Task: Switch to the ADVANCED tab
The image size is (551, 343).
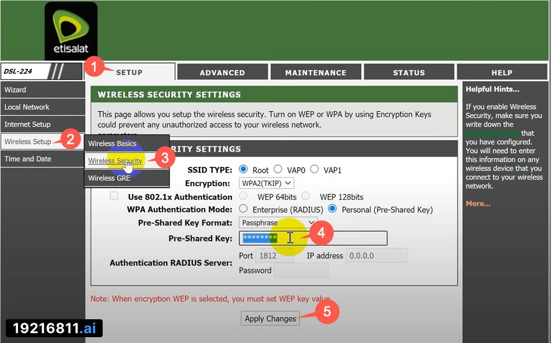Action: (x=222, y=72)
